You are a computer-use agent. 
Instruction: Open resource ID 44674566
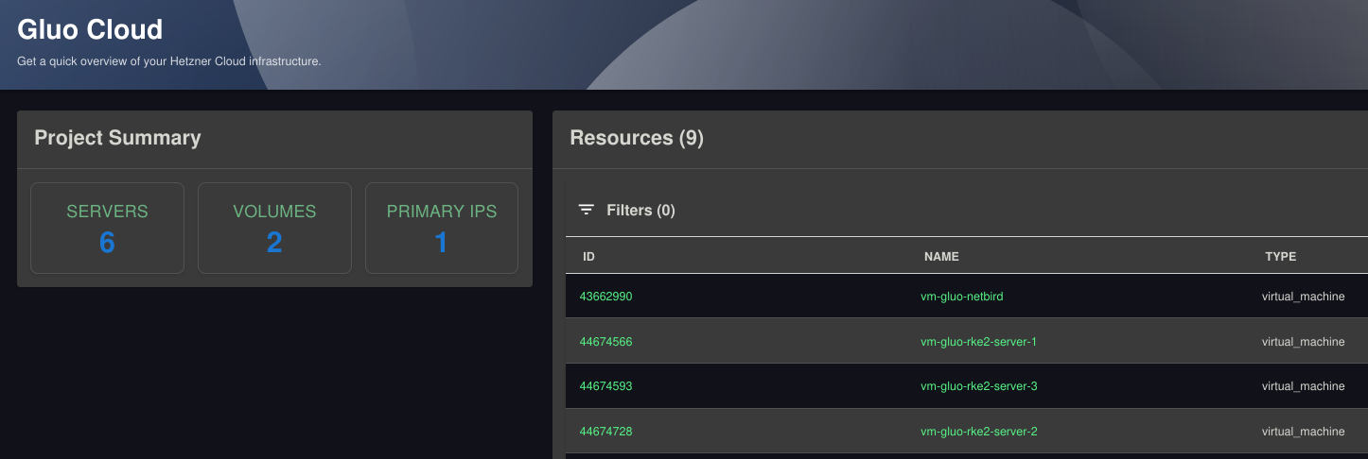605,342
